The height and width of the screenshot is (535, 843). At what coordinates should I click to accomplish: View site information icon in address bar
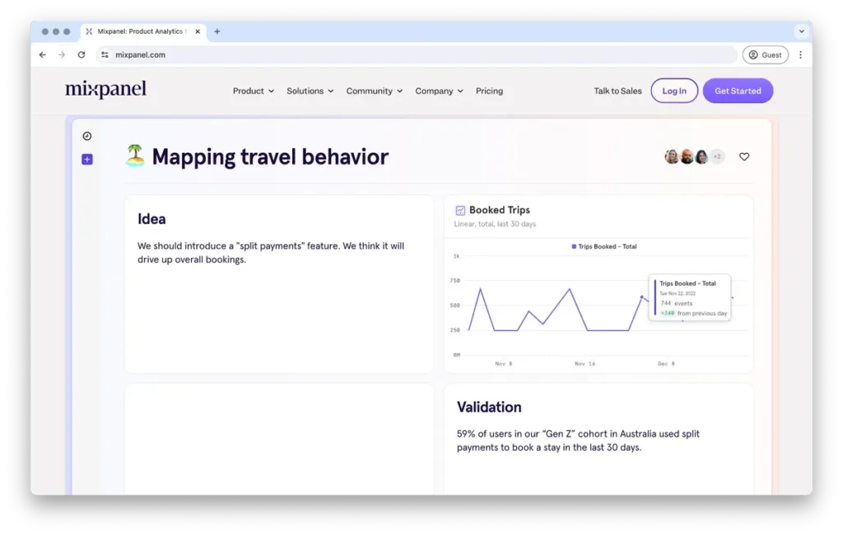point(105,55)
